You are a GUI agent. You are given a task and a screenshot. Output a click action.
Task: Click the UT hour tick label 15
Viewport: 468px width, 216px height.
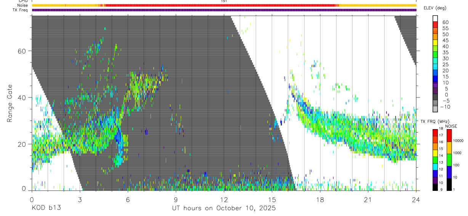point(272,200)
